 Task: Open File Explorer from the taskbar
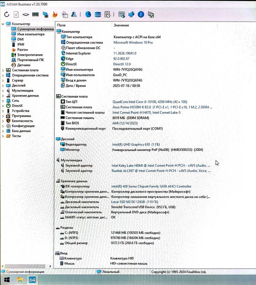(20, 280)
